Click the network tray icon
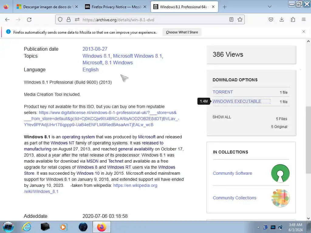Image resolution: width=311 pixels, height=233 pixels. tap(273, 227)
